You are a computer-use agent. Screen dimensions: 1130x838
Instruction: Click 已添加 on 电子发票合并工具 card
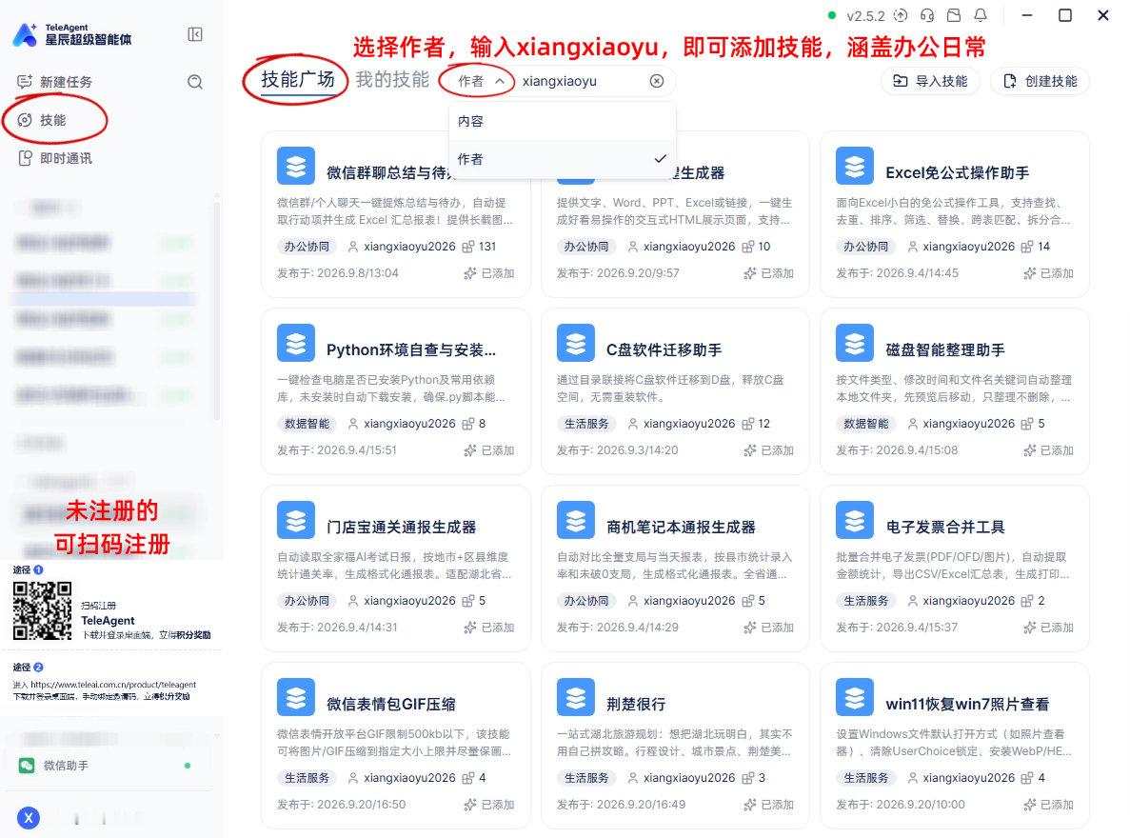coord(1048,628)
